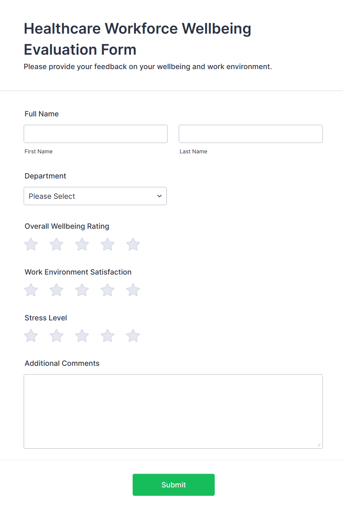
Task: Open the Department dropdown
Action: click(95, 196)
